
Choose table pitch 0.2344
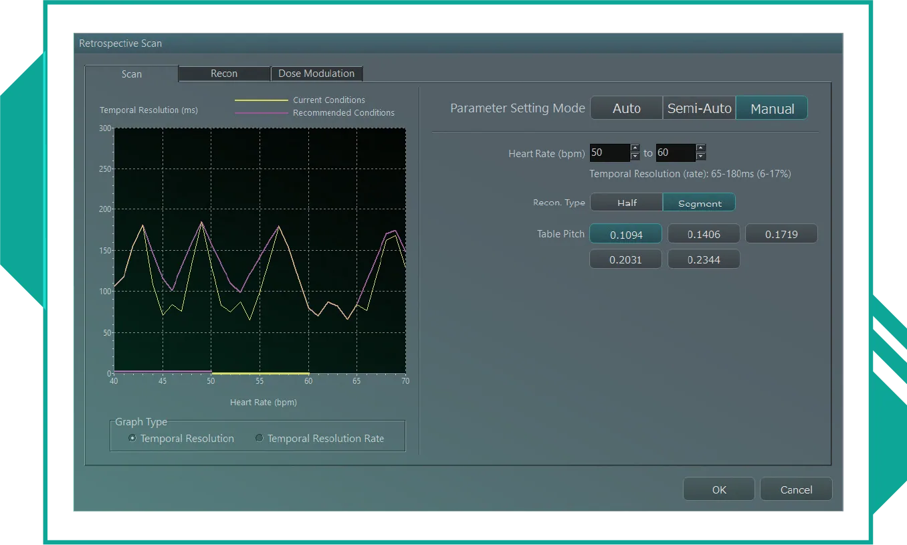[704, 259]
